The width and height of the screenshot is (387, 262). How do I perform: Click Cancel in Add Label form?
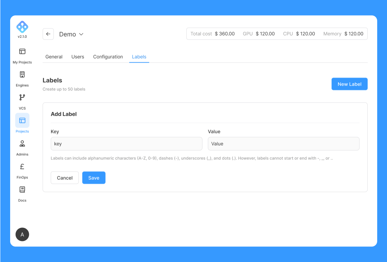pyautogui.click(x=65, y=178)
